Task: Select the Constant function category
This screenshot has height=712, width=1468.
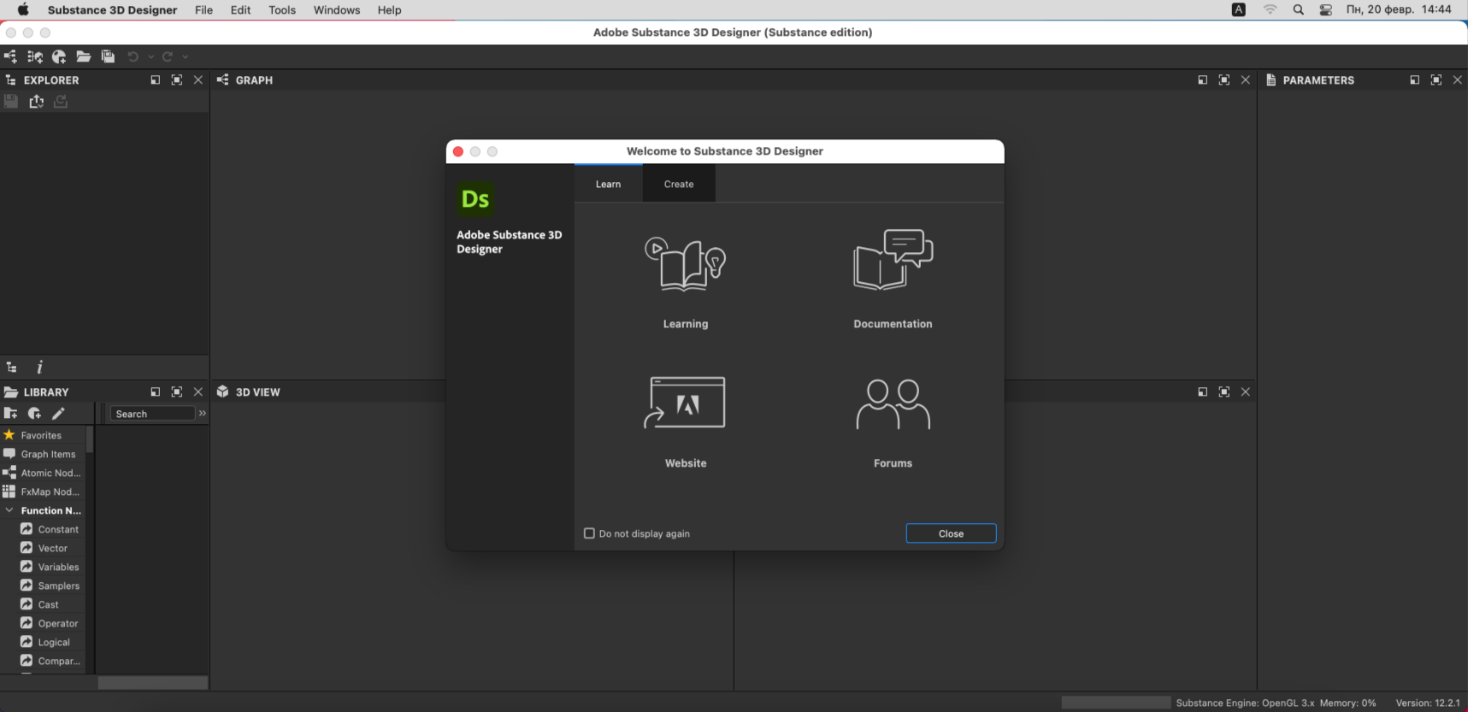Action: point(50,529)
